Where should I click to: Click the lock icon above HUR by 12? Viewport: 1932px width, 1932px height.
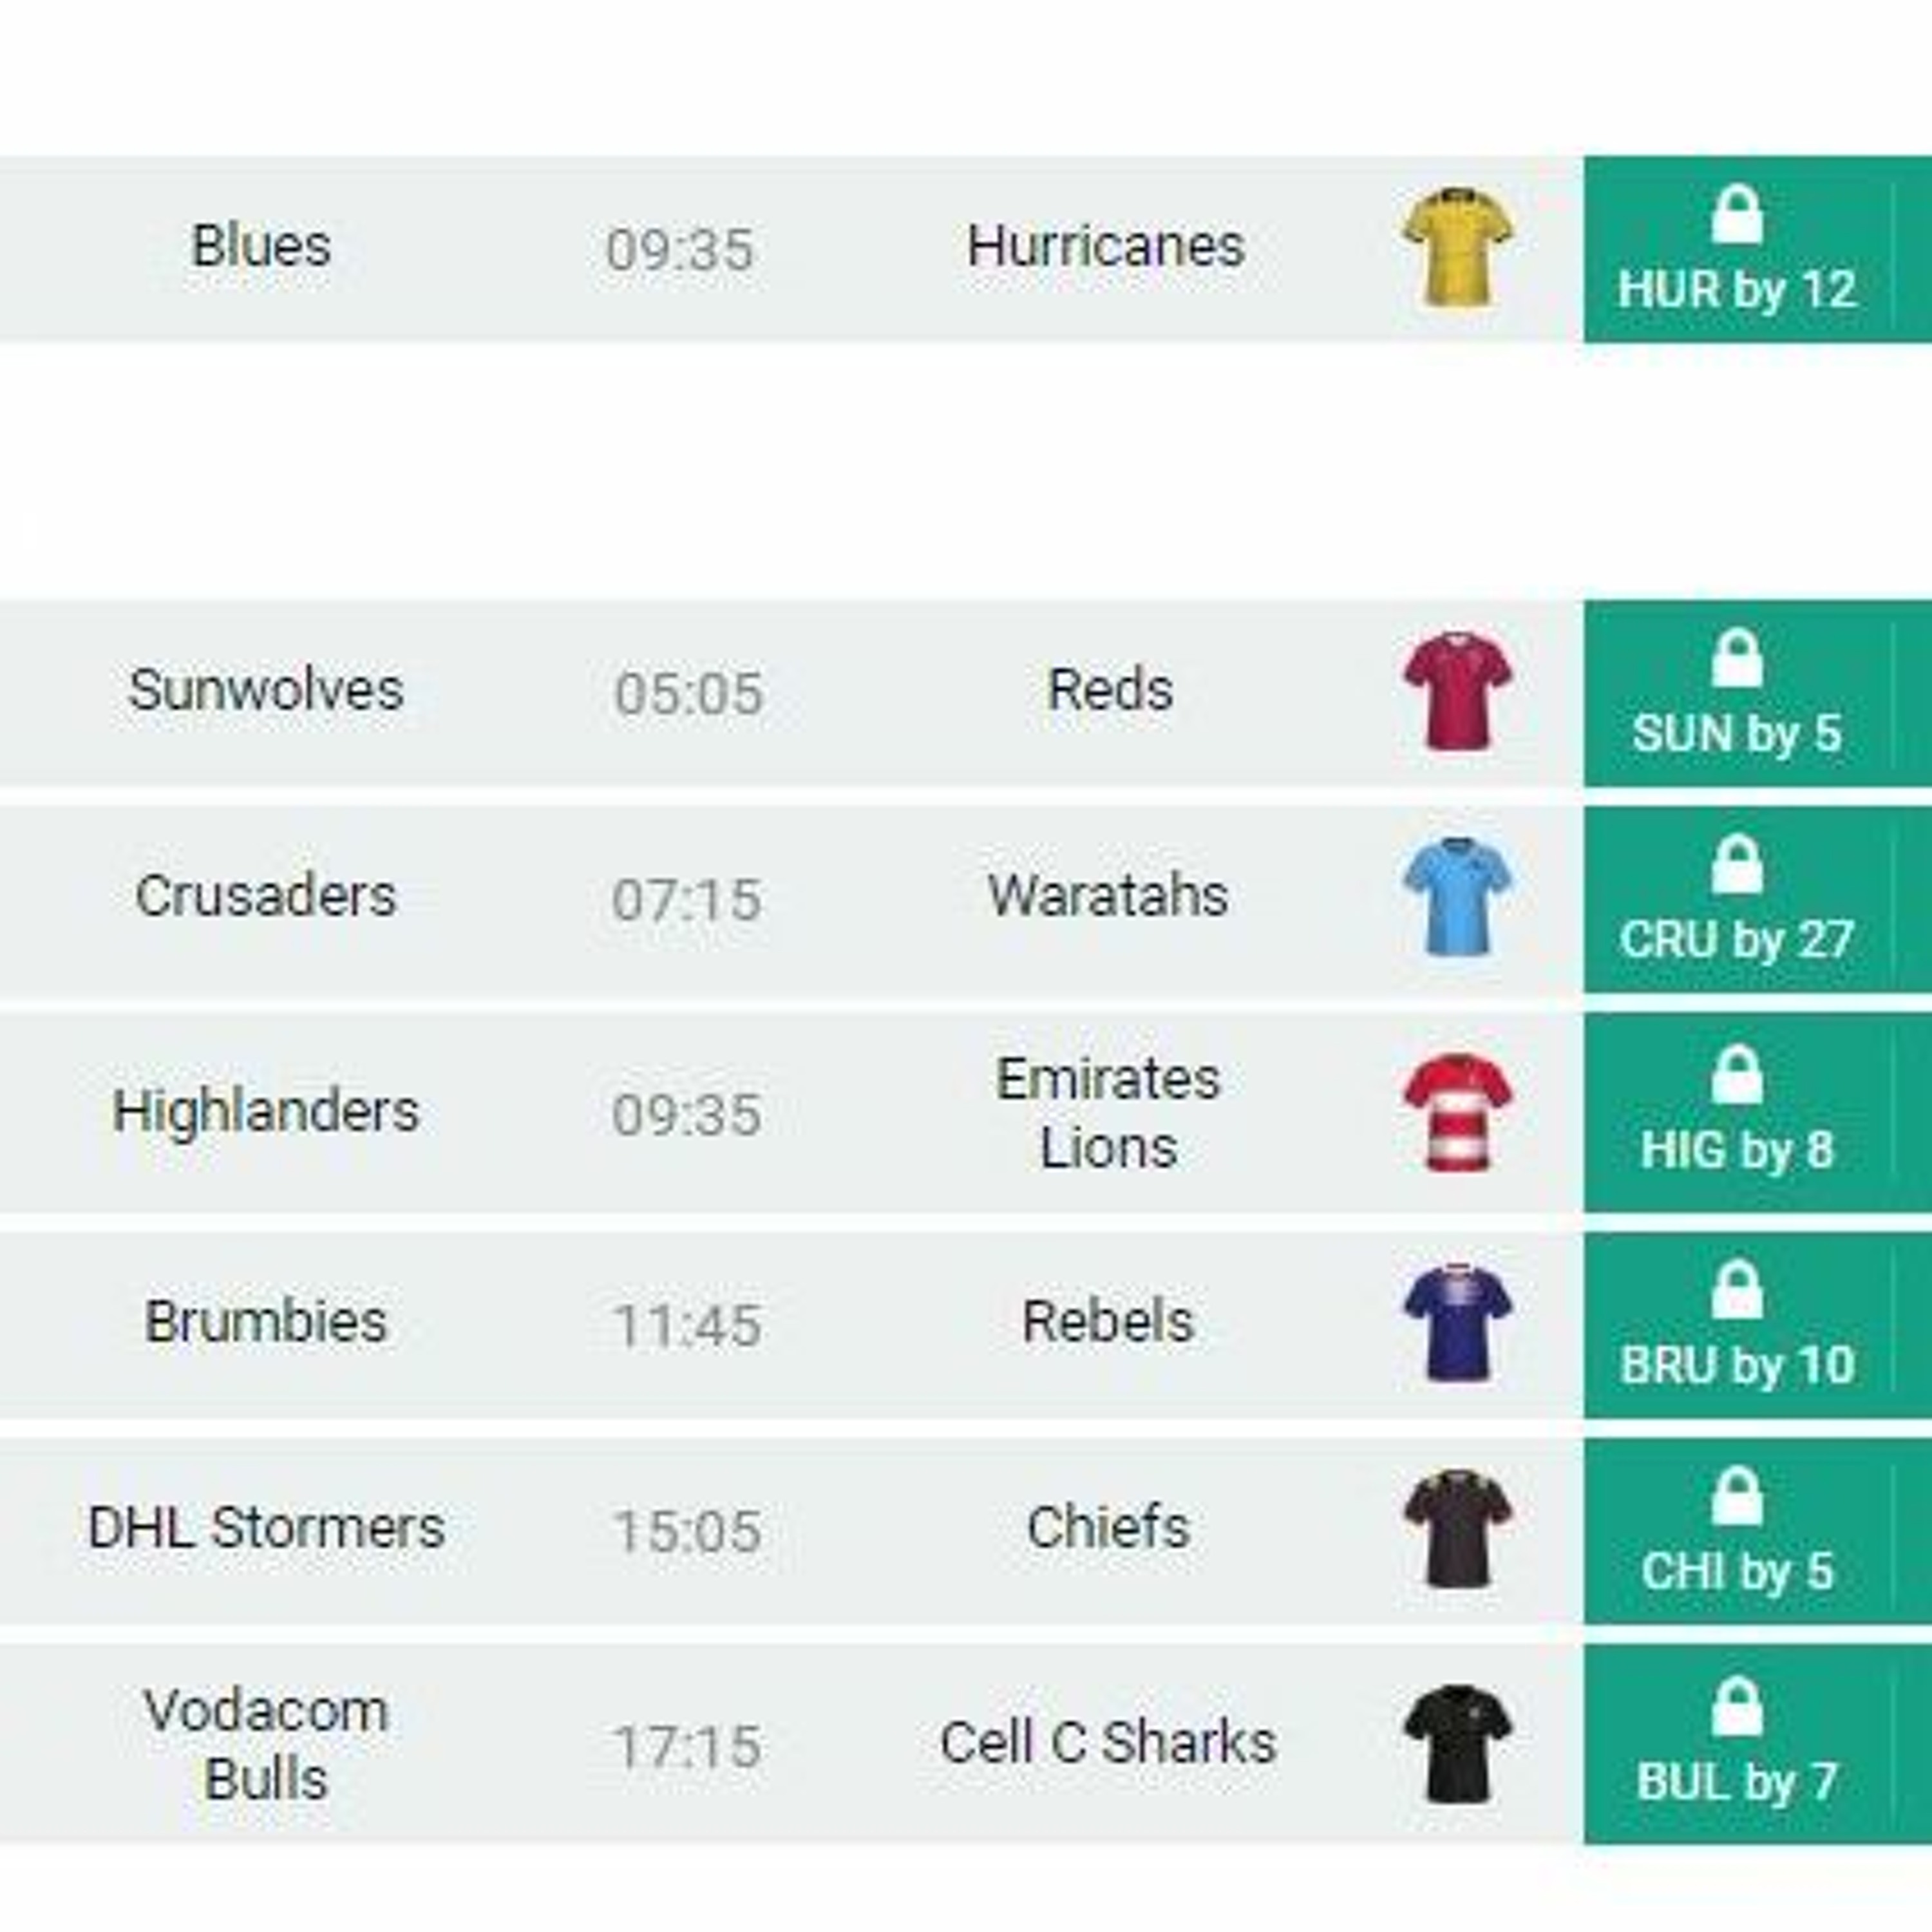1737,215
